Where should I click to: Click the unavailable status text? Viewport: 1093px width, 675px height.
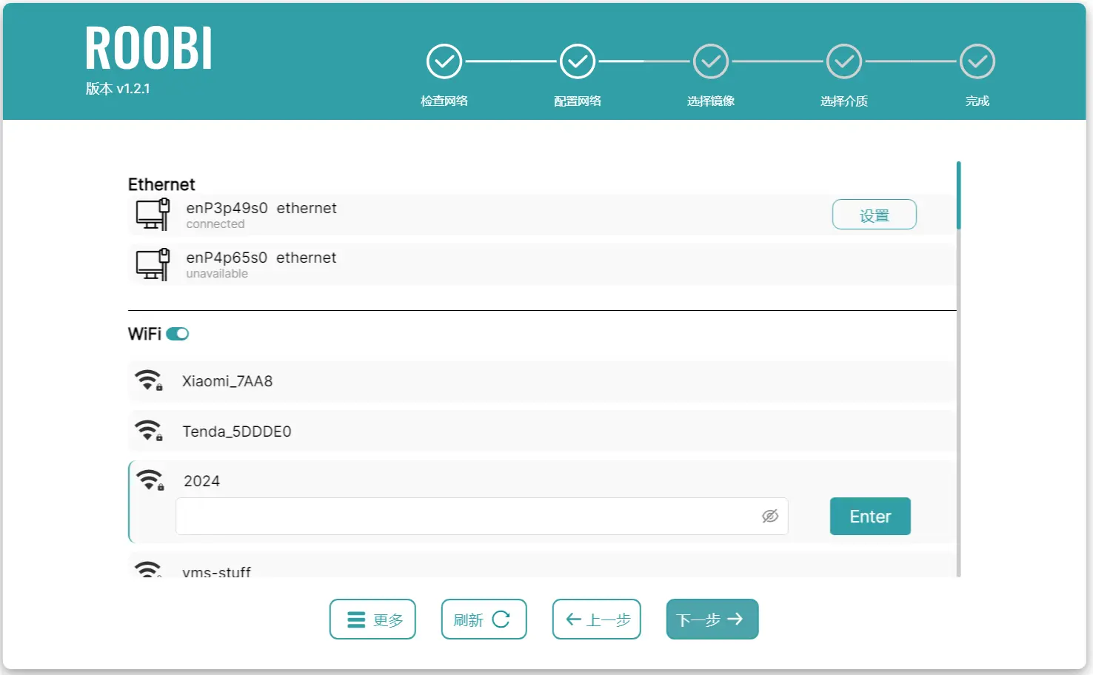click(217, 274)
